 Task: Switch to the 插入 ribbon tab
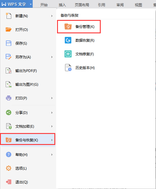tap(62, 5)
